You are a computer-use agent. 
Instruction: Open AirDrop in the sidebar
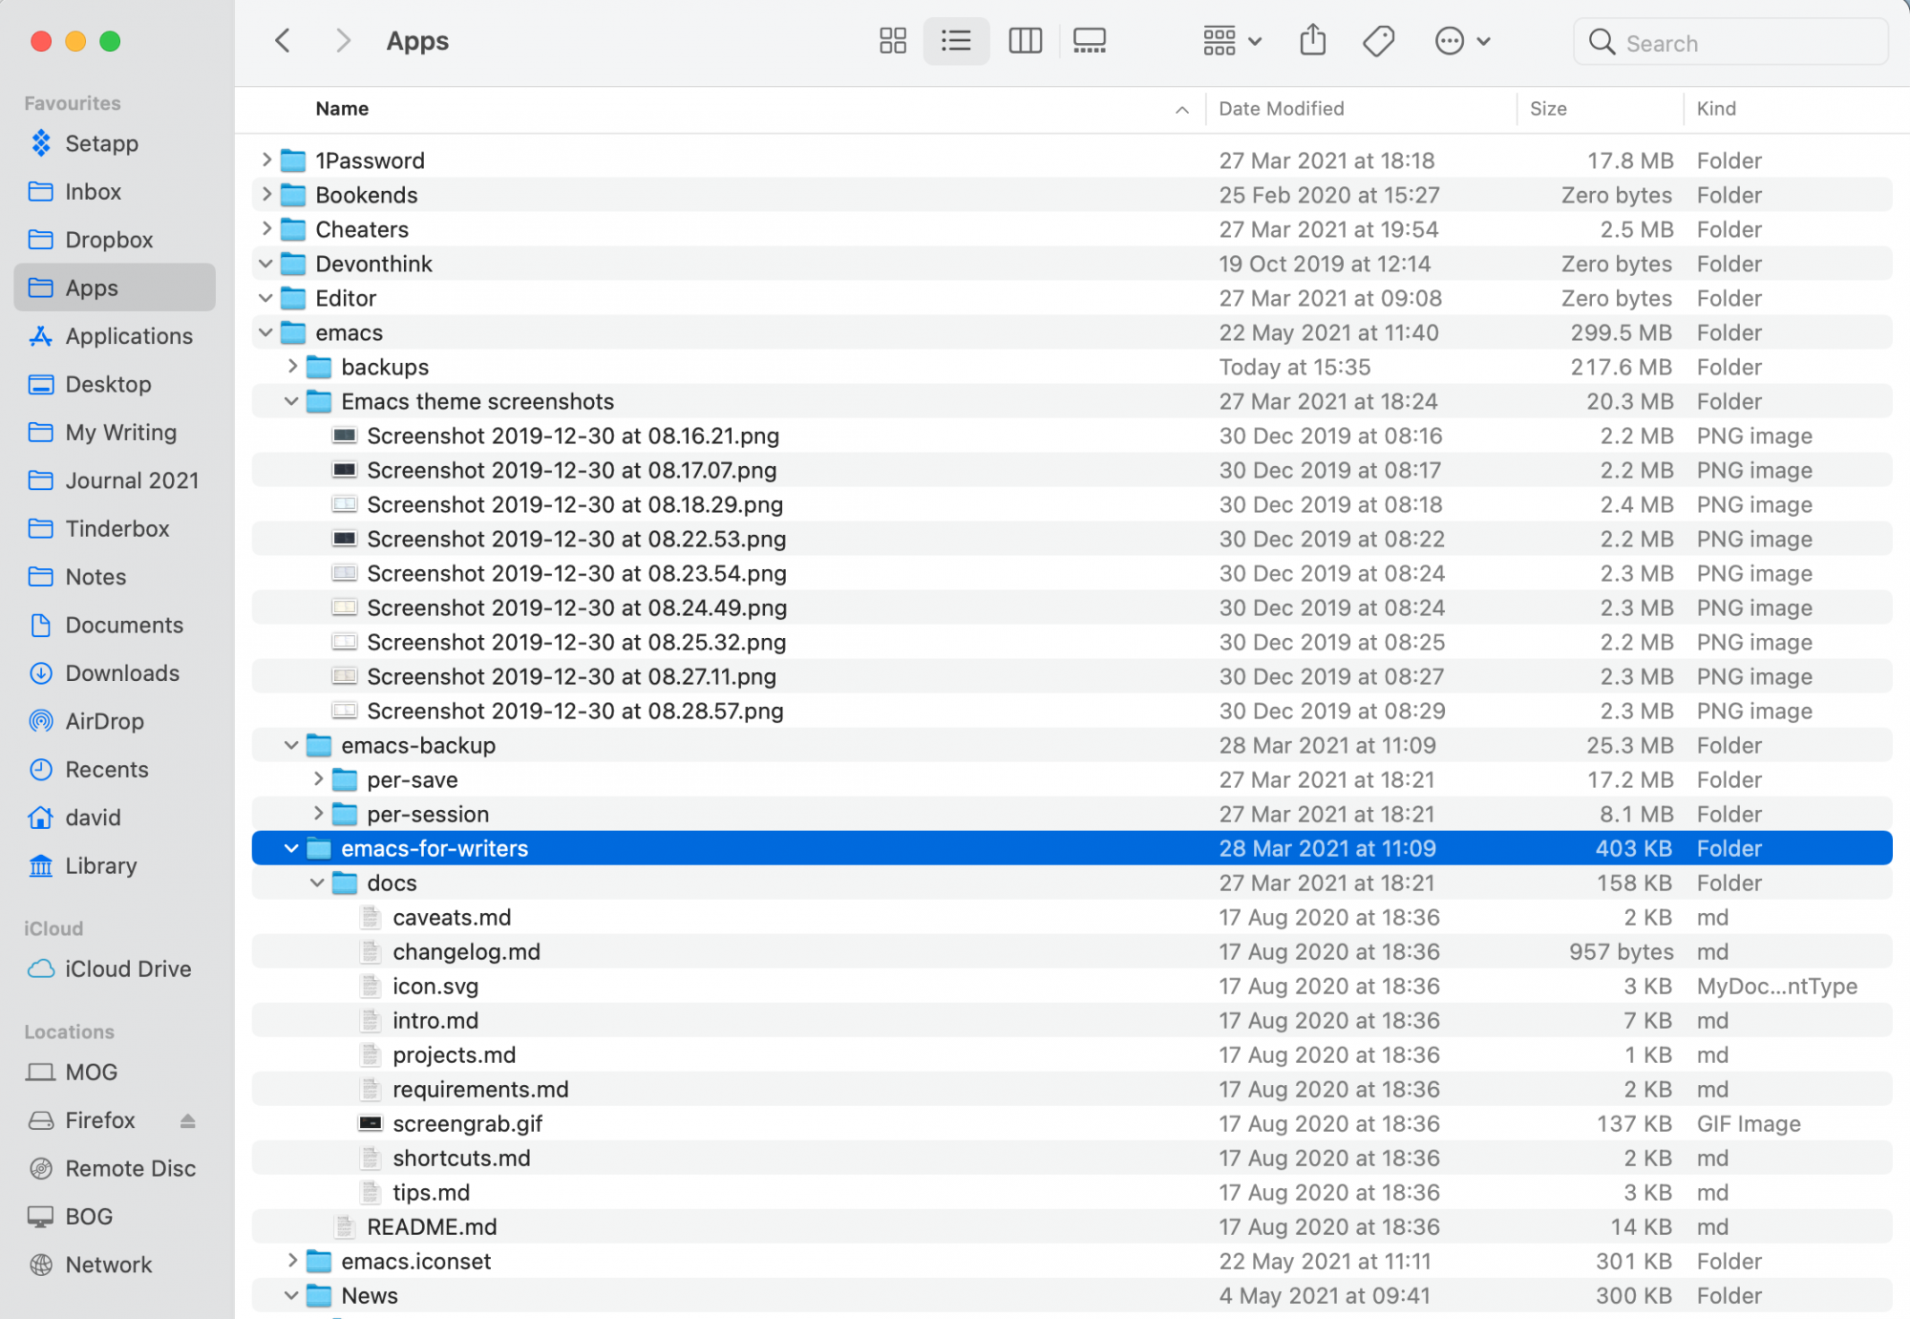(115, 721)
